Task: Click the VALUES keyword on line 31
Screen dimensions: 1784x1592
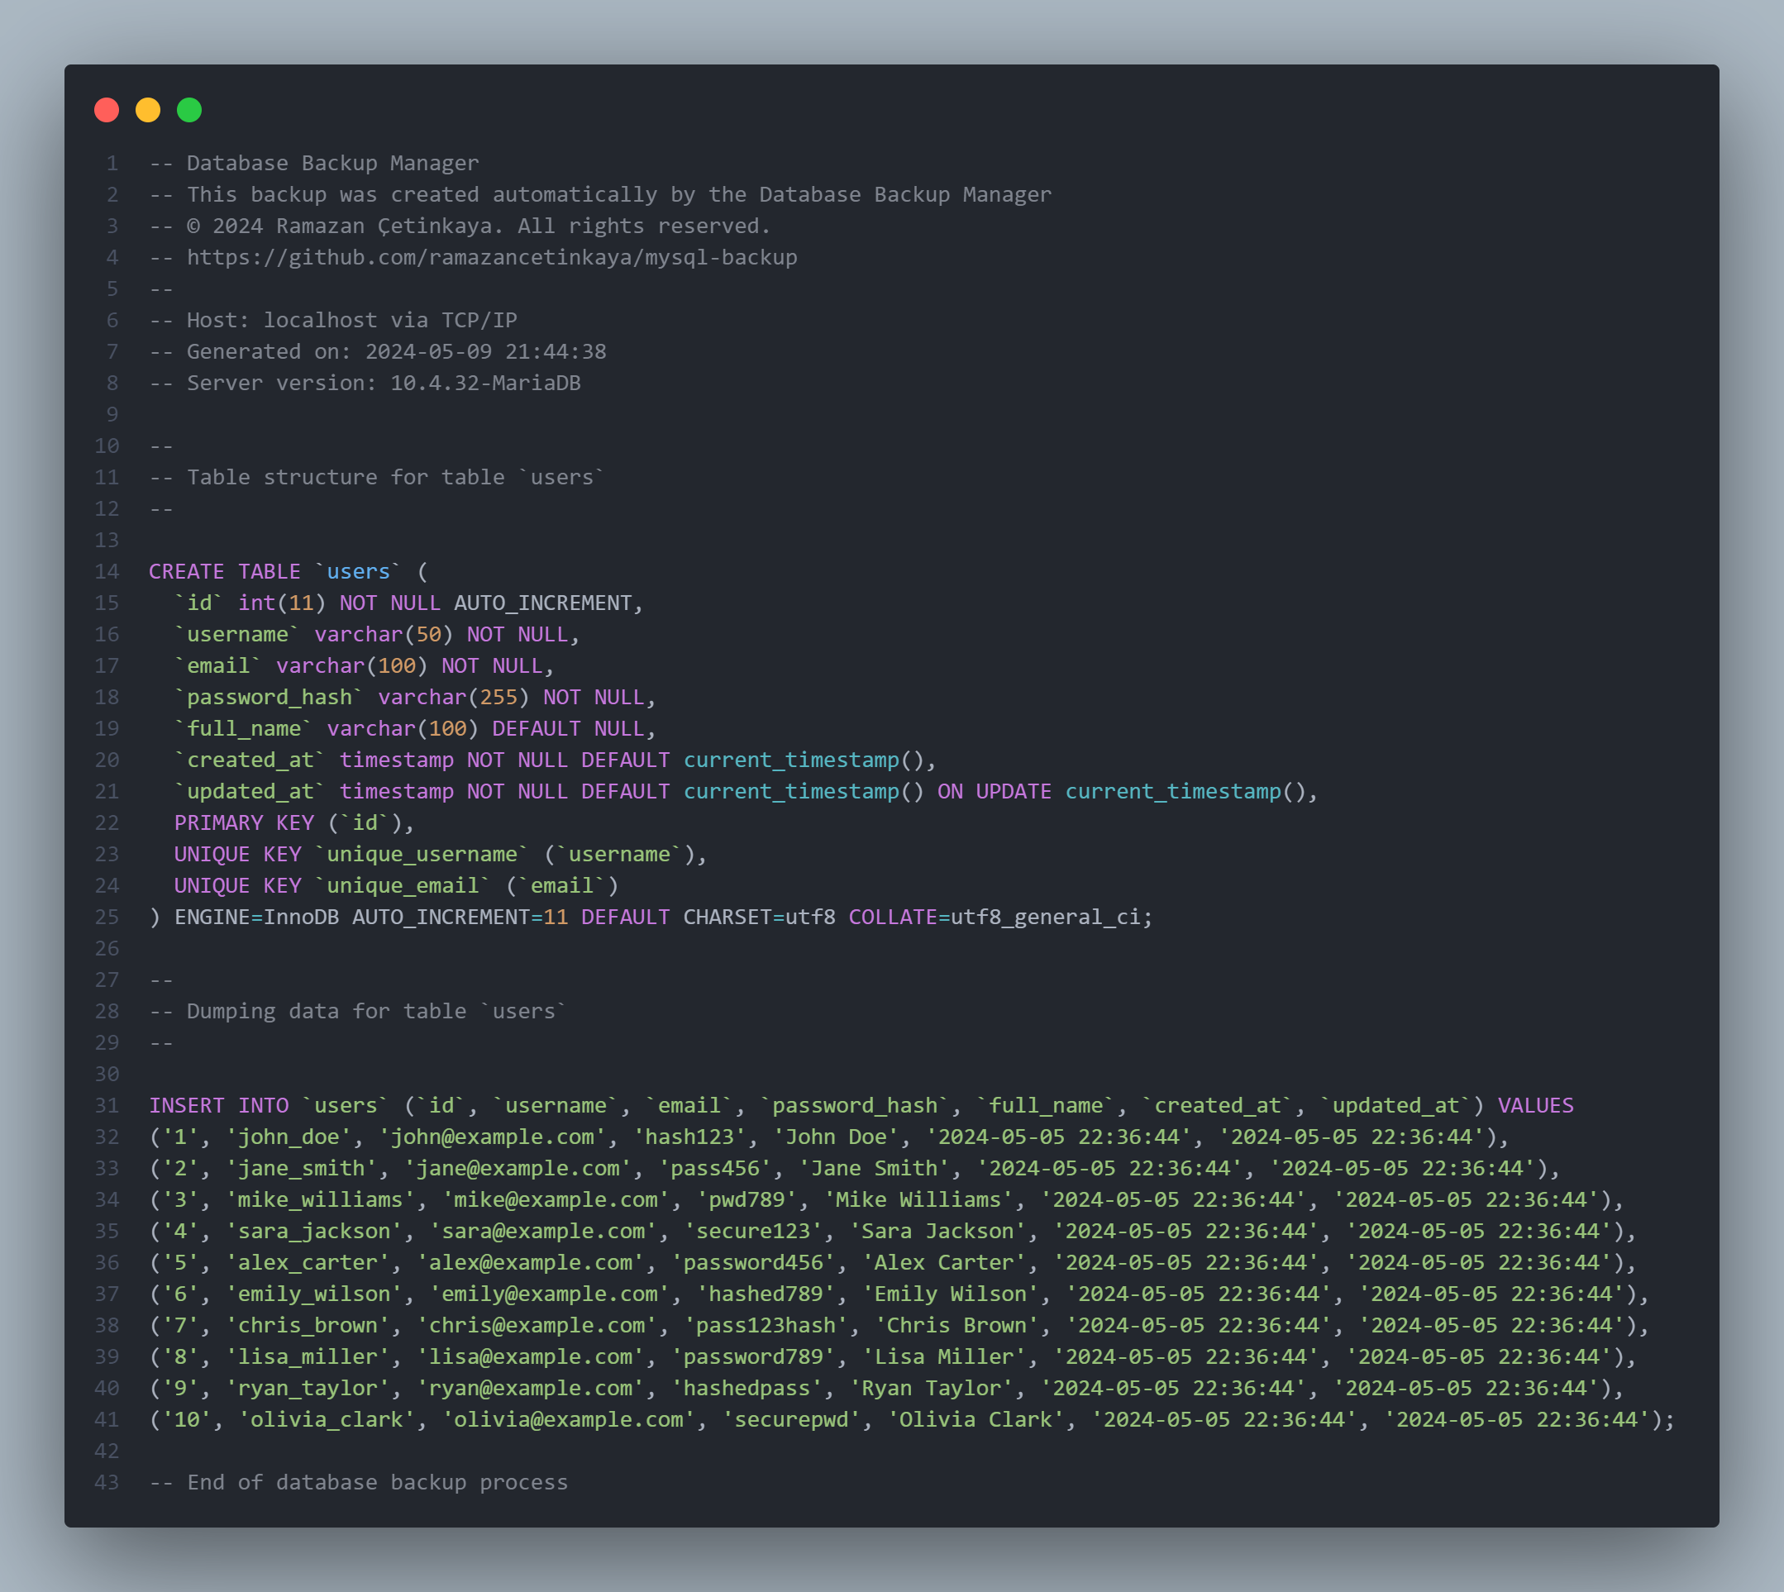Action: click(1534, 1106)
